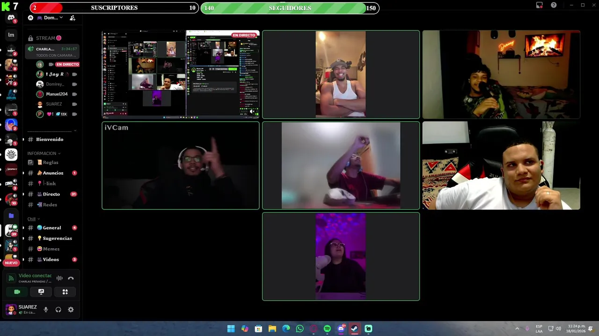
Task: Show hidden tray icons chevron
Action: (517, 329)
